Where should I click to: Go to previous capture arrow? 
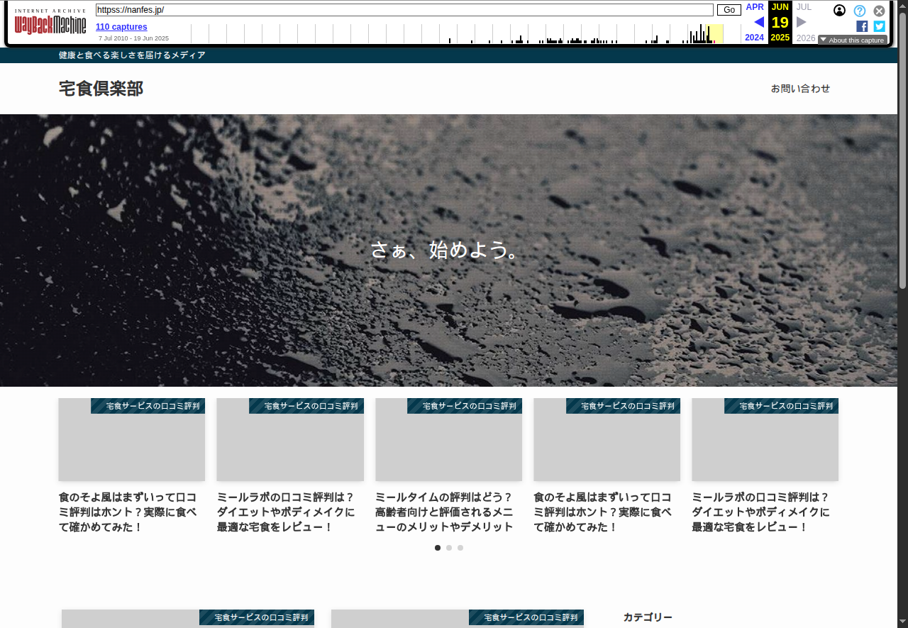tap(758, 22)
